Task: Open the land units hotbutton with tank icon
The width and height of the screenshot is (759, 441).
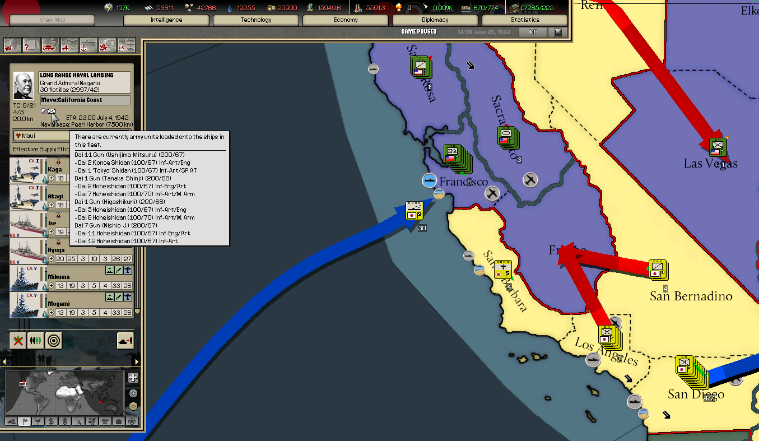Action: [x=50, y=45]
